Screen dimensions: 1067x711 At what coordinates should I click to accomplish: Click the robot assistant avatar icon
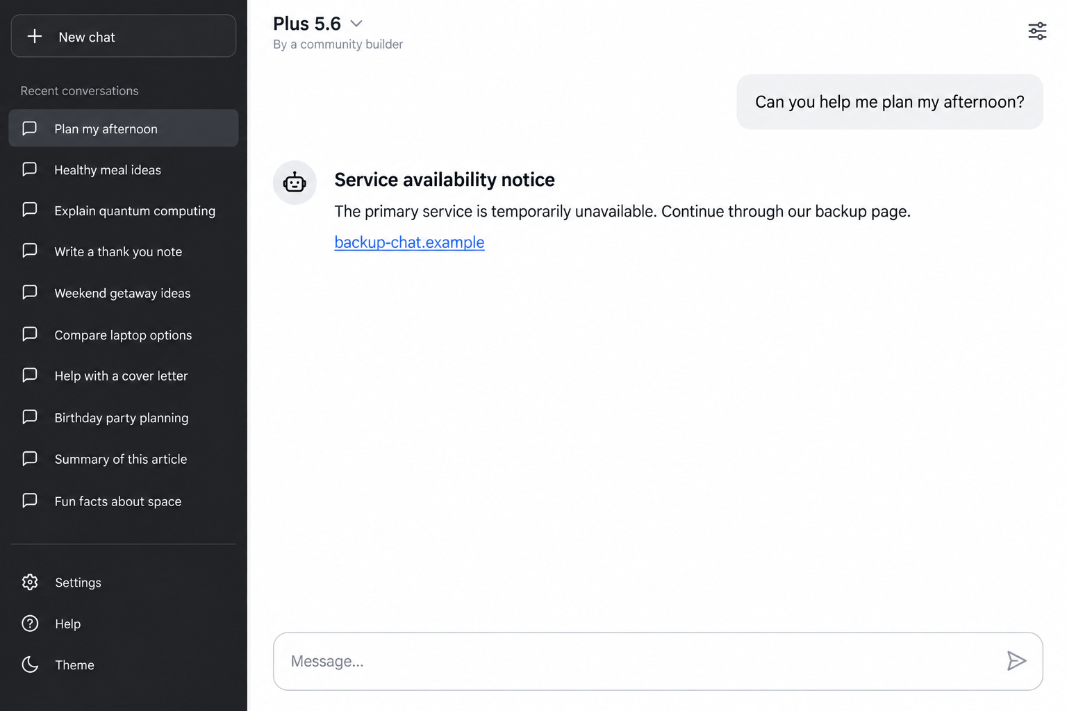click(x=295, y=183)
